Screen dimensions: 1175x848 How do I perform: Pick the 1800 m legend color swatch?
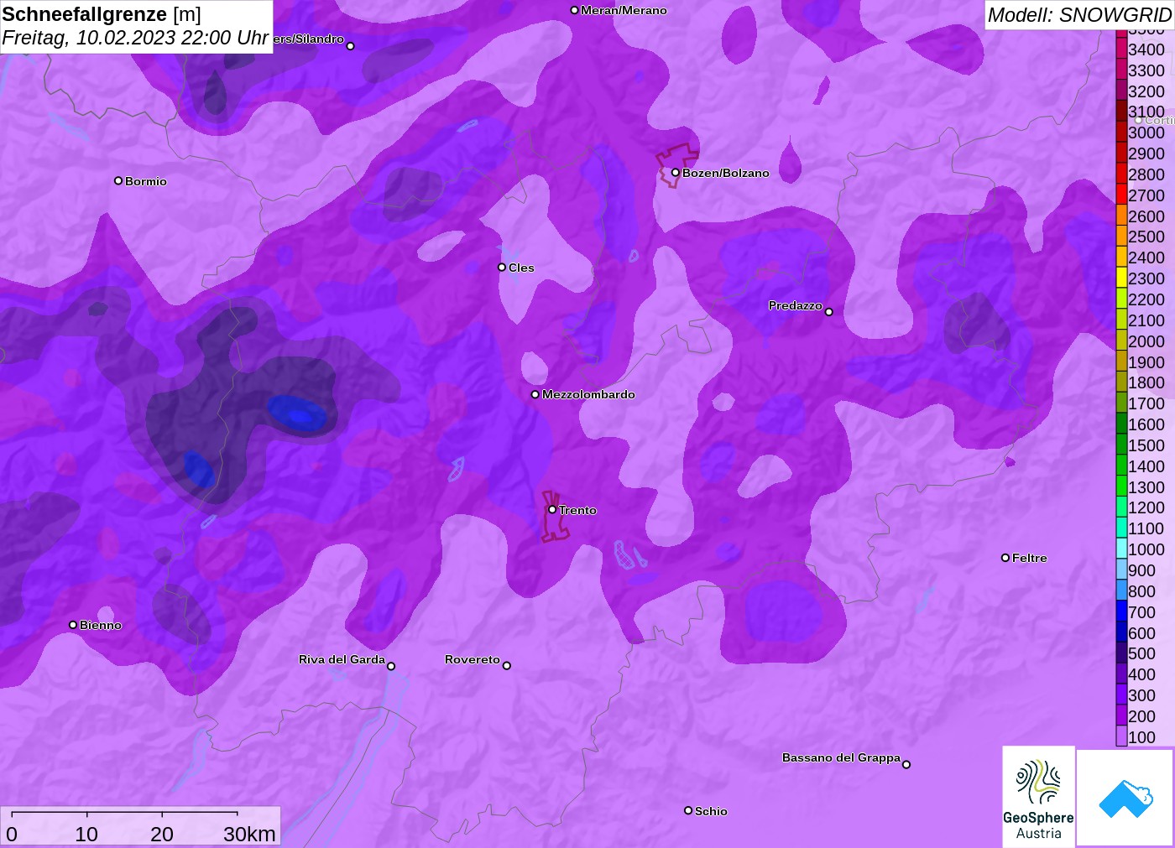tap(1121, 382)
